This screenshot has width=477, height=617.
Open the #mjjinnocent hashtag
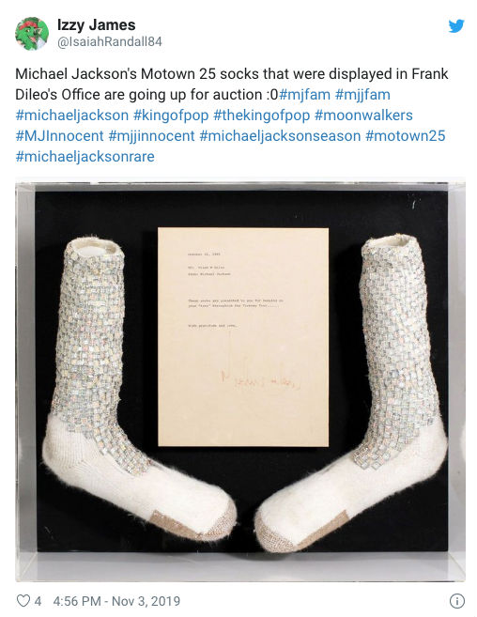point(151,136)
